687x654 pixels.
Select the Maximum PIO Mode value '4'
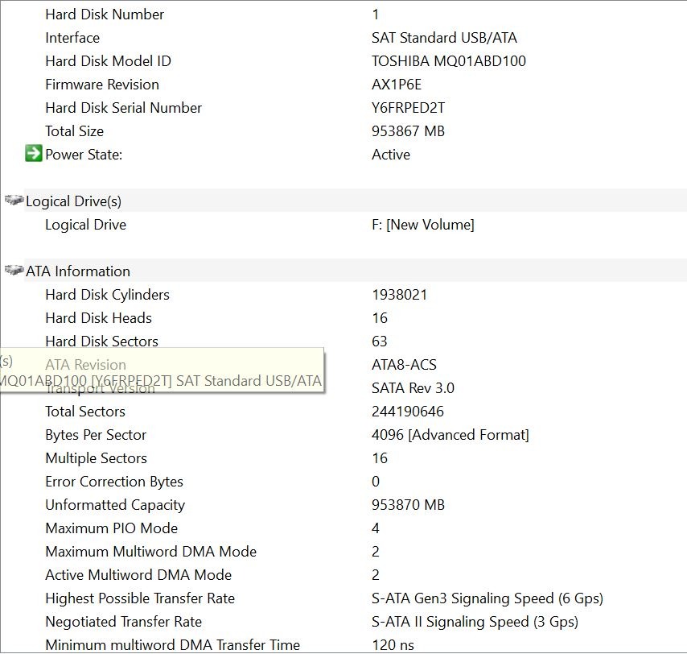[x=376, y=528]
